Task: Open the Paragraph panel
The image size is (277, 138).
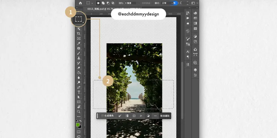Action: pyautogui.click(x=188, y=57)
